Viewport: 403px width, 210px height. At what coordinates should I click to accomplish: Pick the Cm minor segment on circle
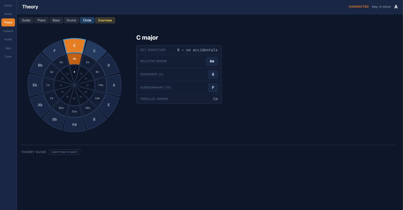48,85
